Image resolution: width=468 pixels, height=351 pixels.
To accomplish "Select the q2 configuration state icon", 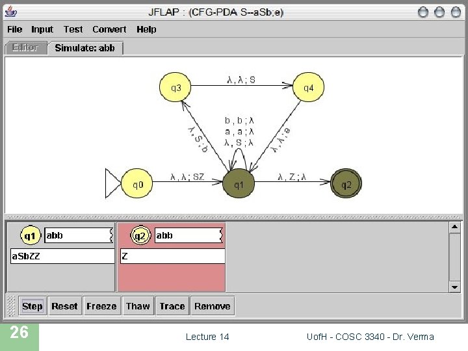I will point(140,235).
